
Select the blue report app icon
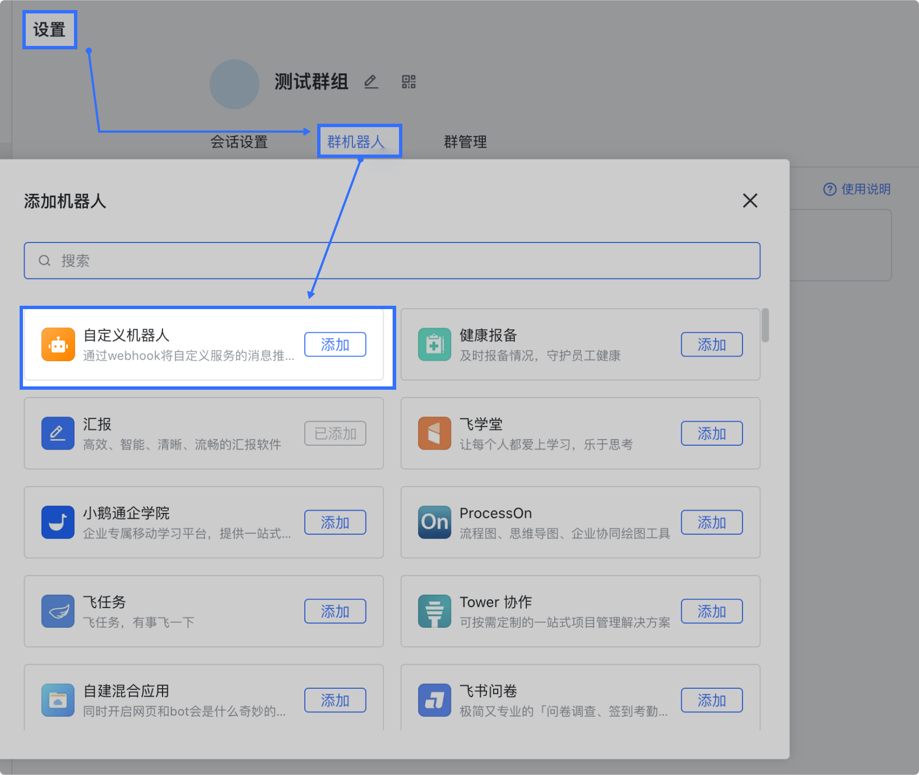tap(58, 433)
